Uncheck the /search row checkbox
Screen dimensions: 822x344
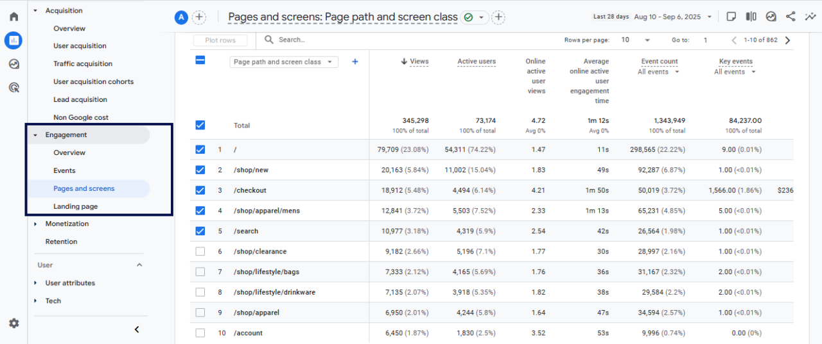pos(200,231)
